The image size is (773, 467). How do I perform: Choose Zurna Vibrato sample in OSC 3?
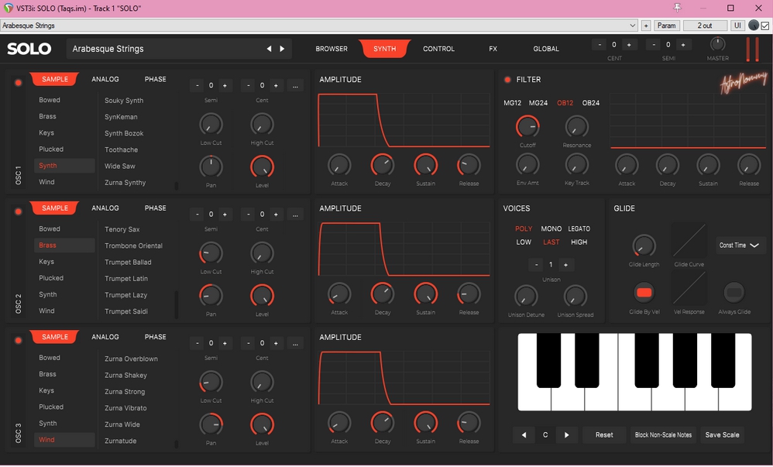125,408
